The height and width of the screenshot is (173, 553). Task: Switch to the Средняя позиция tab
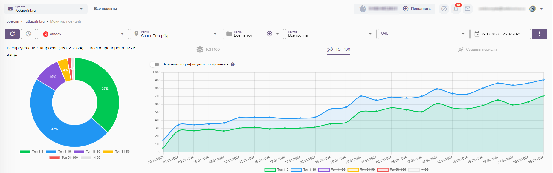point(477,50)
